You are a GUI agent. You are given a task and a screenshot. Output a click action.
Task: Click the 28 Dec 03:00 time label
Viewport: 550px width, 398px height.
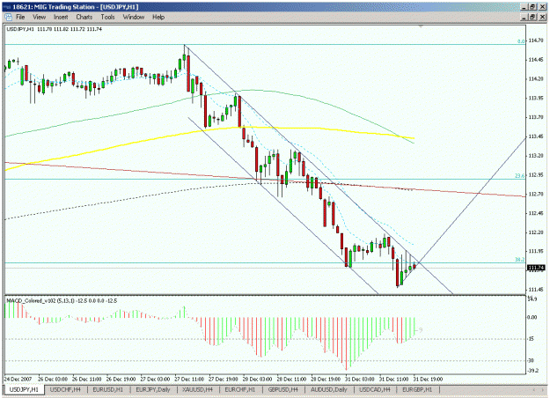click(x=257, y=379)
